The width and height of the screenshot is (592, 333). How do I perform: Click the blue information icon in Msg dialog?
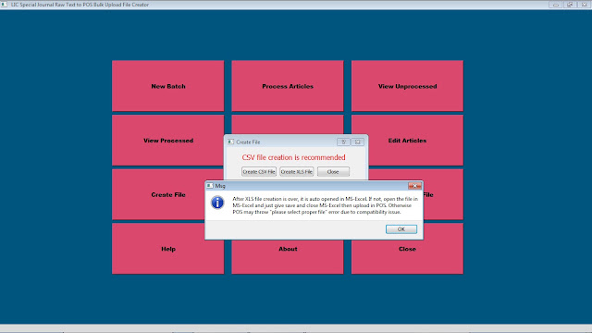[x=217, y=203]
